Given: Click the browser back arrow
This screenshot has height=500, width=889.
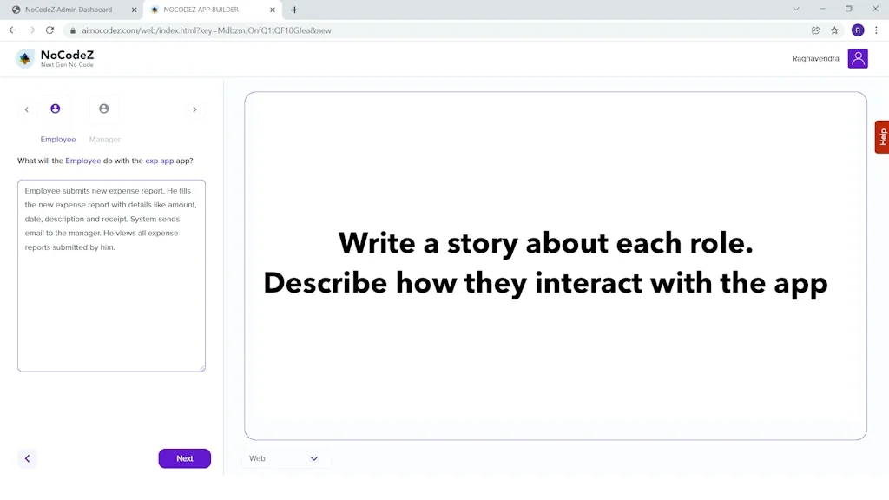Looking at the screenshot, I should click(x=11, y=29).
